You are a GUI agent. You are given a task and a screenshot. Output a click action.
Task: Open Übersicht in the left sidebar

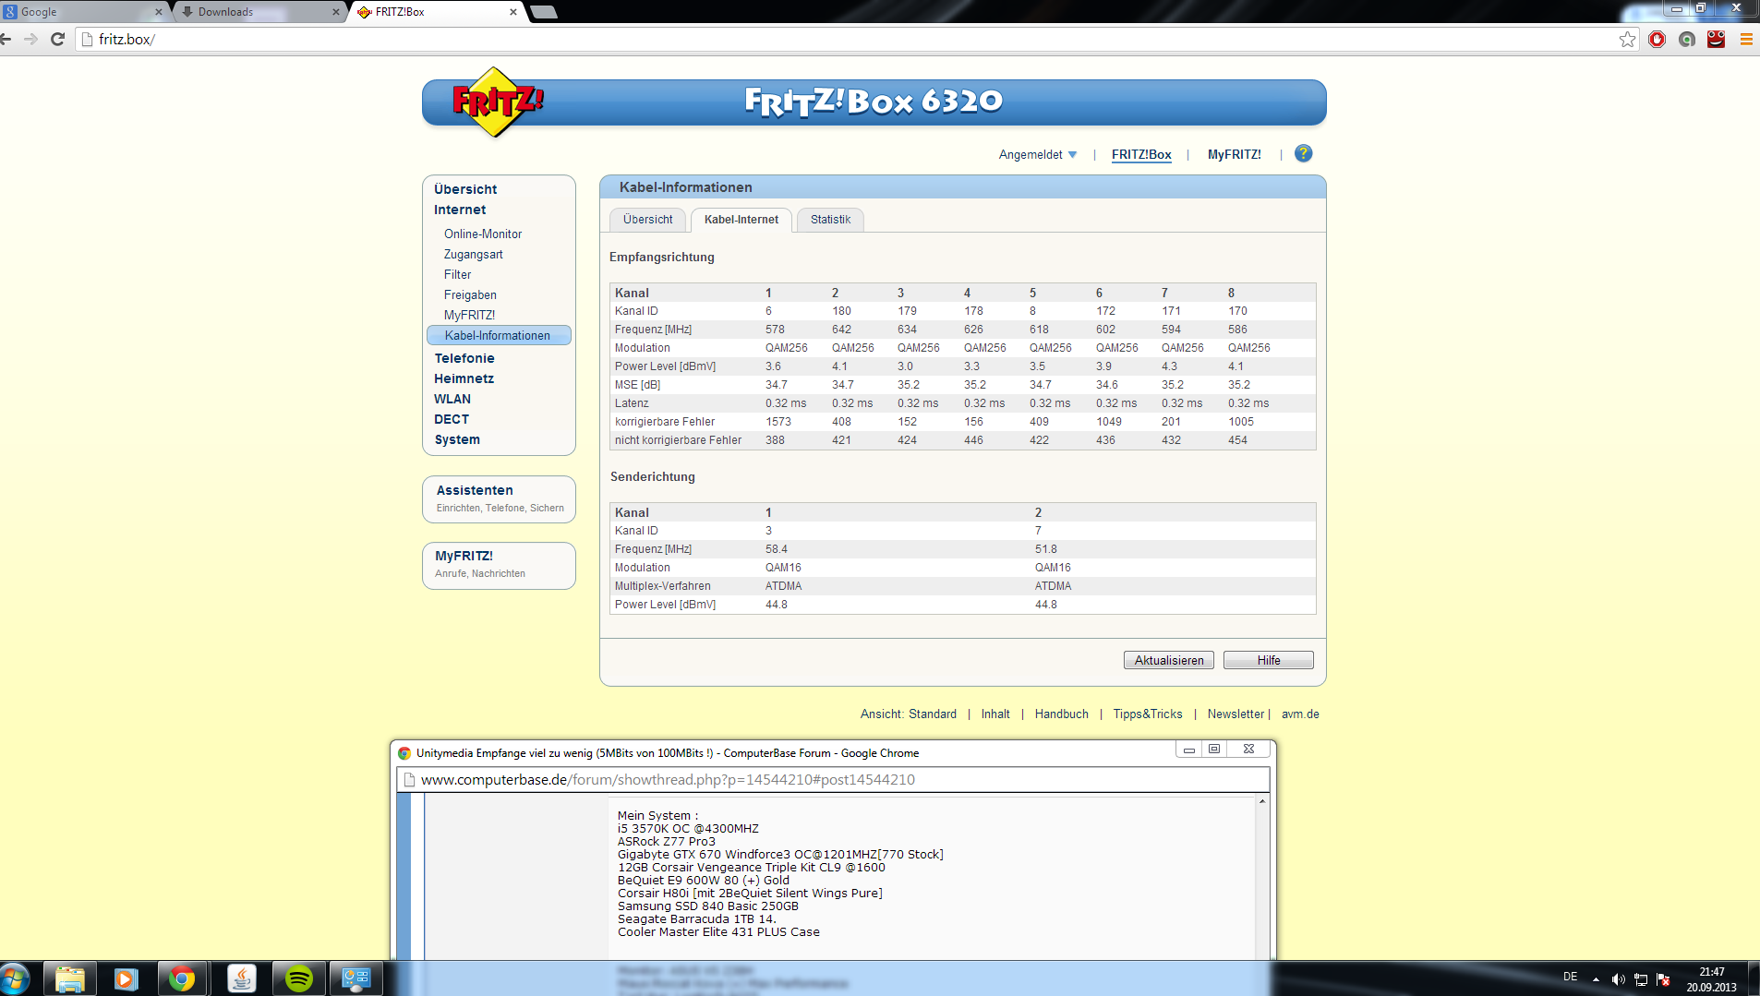tap(465, 189)
